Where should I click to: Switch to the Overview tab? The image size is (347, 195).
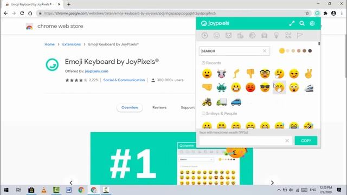click(x=130, y=107)
